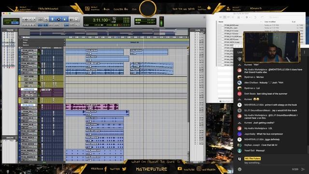Click the YouTube icon in bottom overlay
Screen dimensions: 309x174
[x=180, y=169]
